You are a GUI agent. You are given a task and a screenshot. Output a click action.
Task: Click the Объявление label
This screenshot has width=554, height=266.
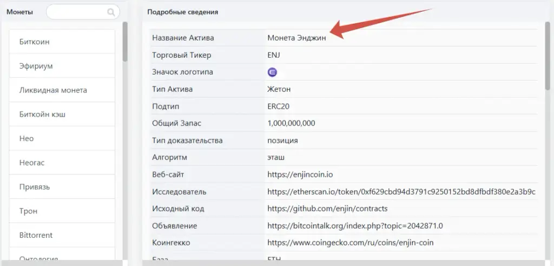coord(175,226)
